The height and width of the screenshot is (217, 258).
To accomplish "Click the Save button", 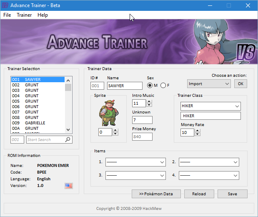I will point(233,194).
